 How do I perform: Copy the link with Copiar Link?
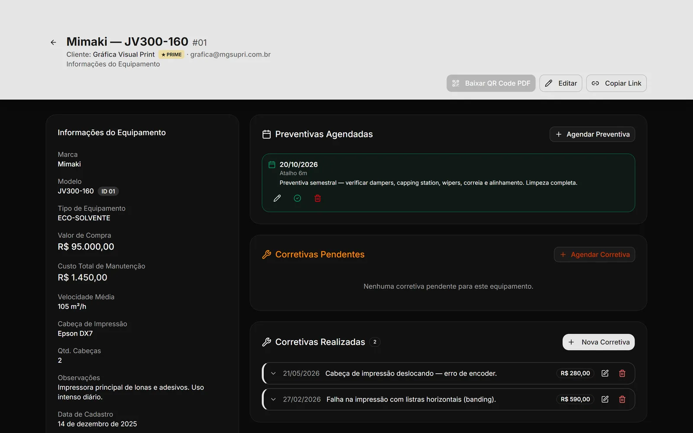(616, 83)
